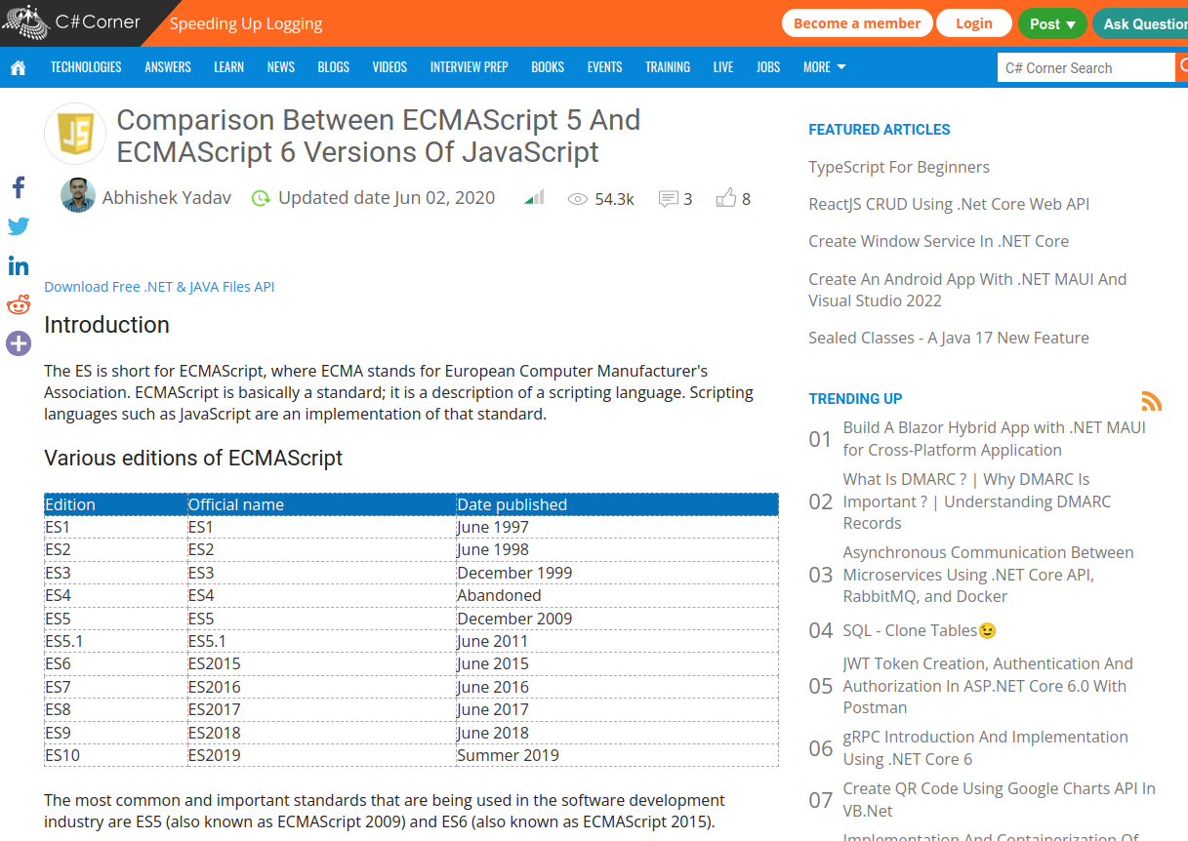Open the TECHNOLOGIES menu
The height and width of the screenshot is (841, 1188).
(x=86, y=67)
